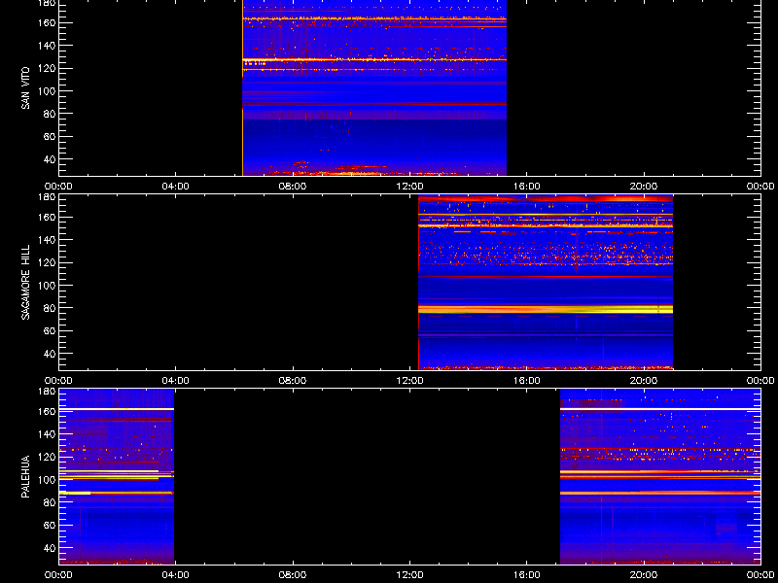Screen dimensions: 778x583
Task: Click the SAN VITO panel axis title
Action: [26, 87]
